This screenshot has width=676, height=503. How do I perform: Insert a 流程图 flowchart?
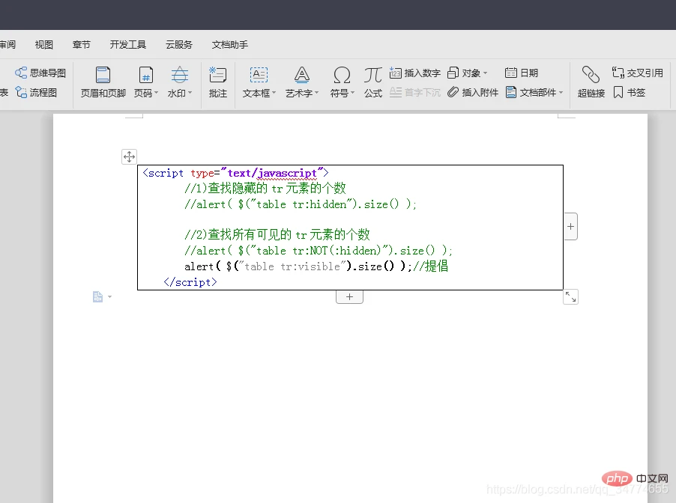coord(36,92)
